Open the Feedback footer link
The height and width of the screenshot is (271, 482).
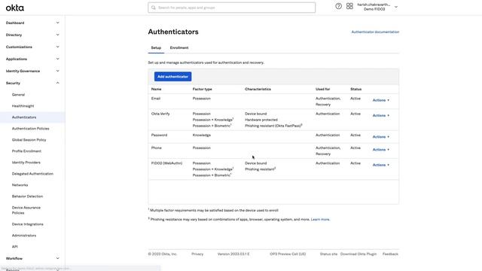390,254
